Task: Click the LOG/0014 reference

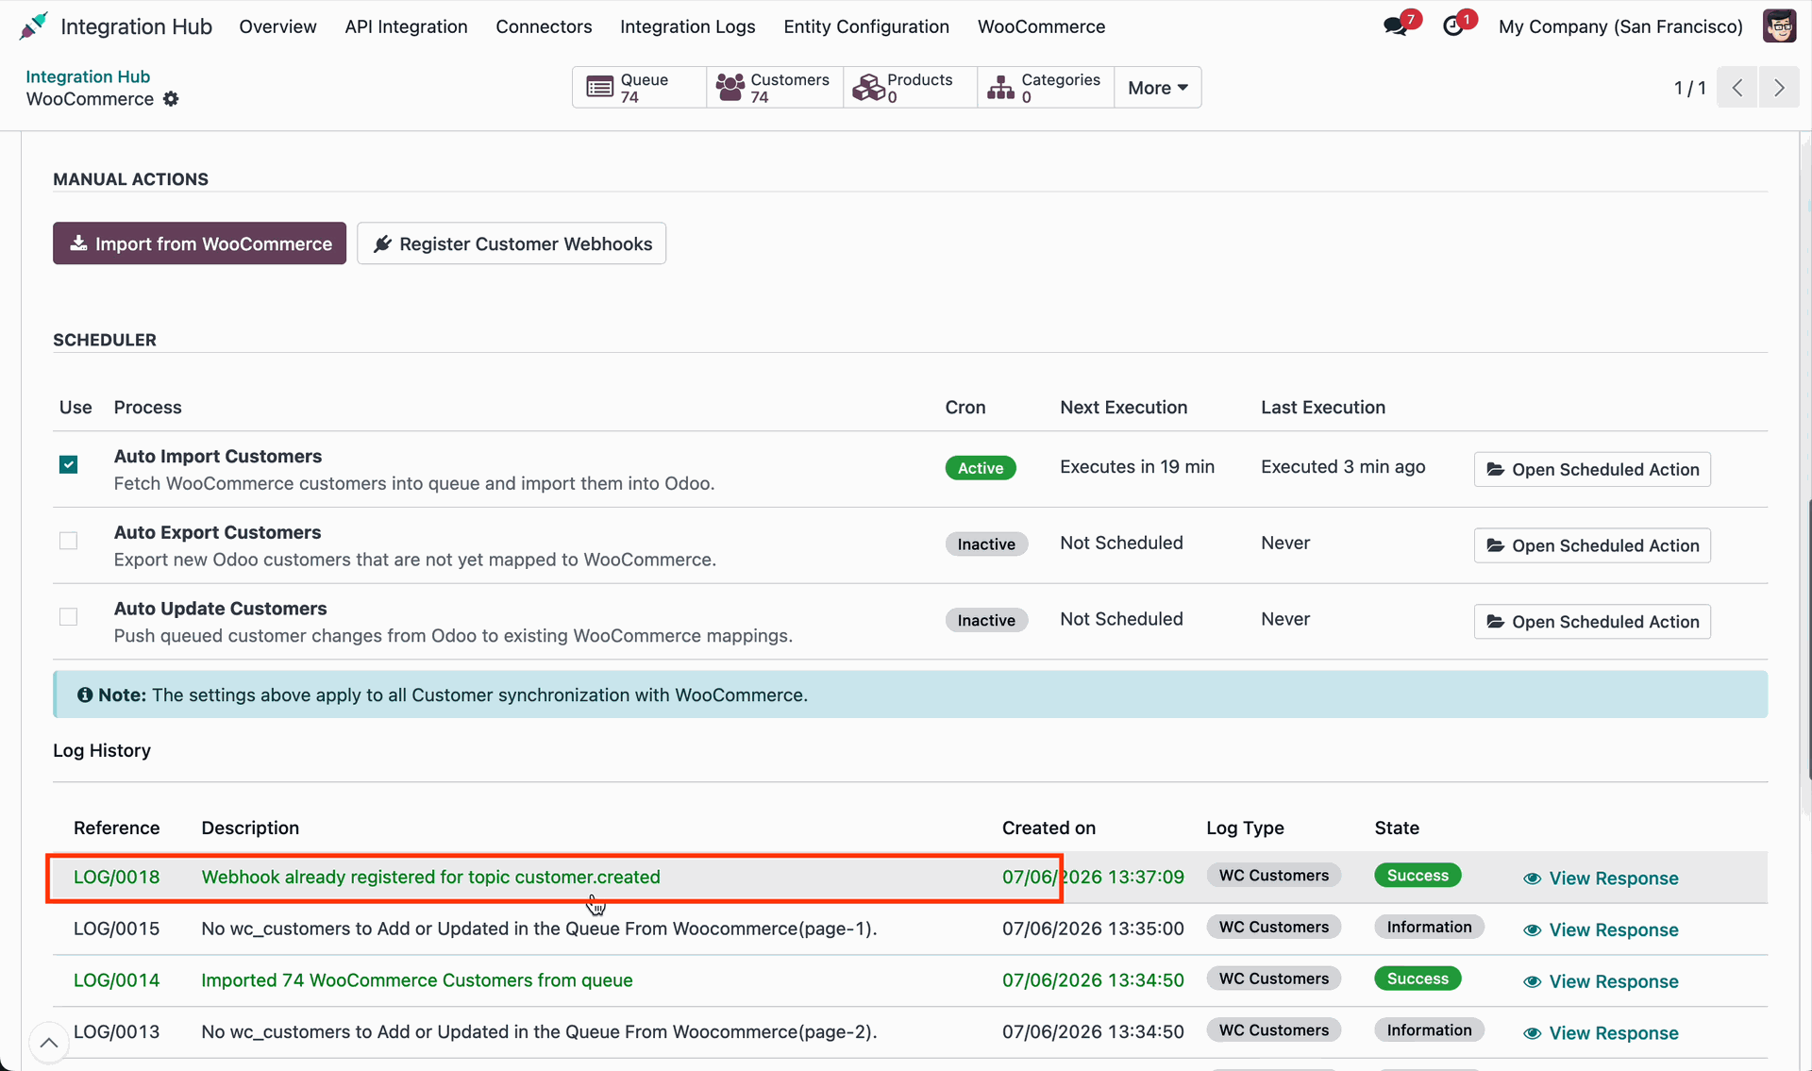Action: click(116, 981)
